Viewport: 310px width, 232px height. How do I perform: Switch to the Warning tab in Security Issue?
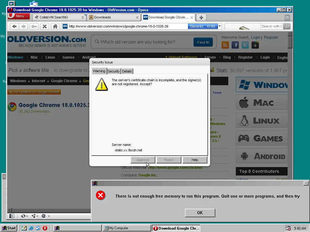99,71
